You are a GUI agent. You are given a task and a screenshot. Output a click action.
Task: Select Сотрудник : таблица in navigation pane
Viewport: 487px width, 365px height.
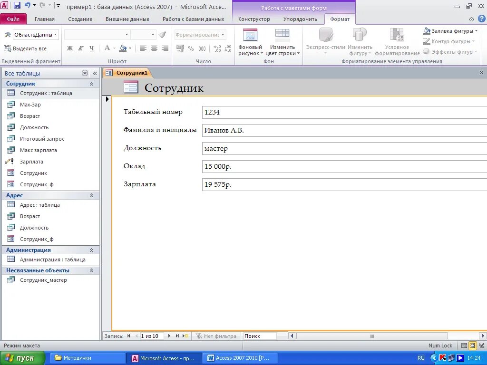[50, 93]
